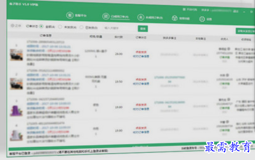
Task: Click the blue order info link in the 28.00 row
Action: 141,56
